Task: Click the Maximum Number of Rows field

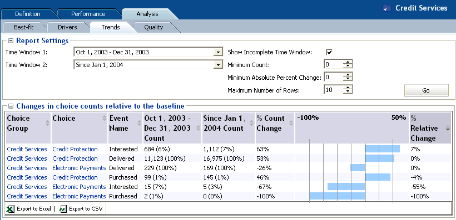Action: (x=333, y=90)
